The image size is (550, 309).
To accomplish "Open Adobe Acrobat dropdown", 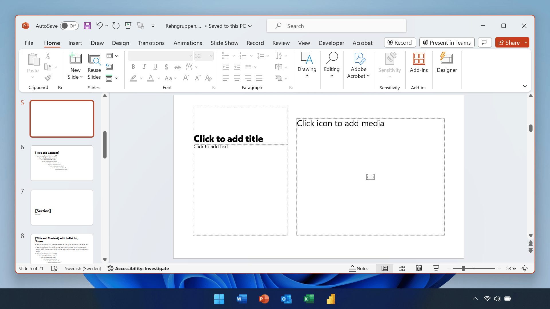I will click(358, 65).
